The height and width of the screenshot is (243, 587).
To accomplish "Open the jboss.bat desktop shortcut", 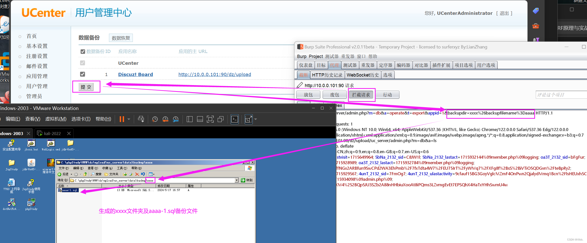I will 31,145.
